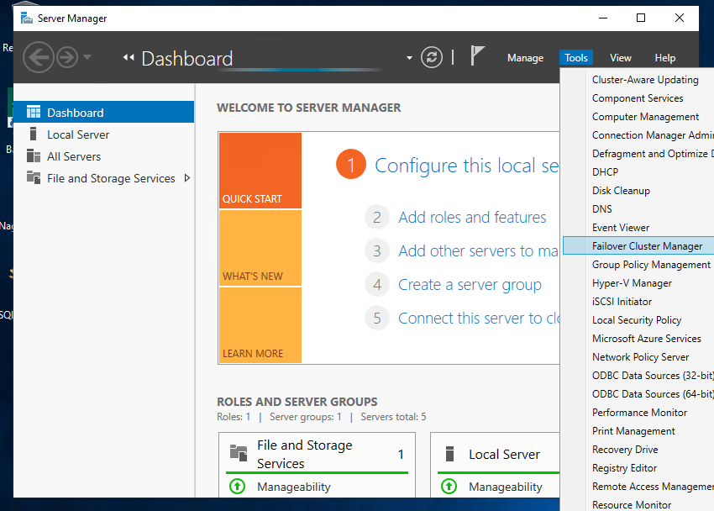The width and height of the screenshot is (714, 511).
Task: Click the orange step 1 circle
Action: pyautogui.click(x=351, y=165)
